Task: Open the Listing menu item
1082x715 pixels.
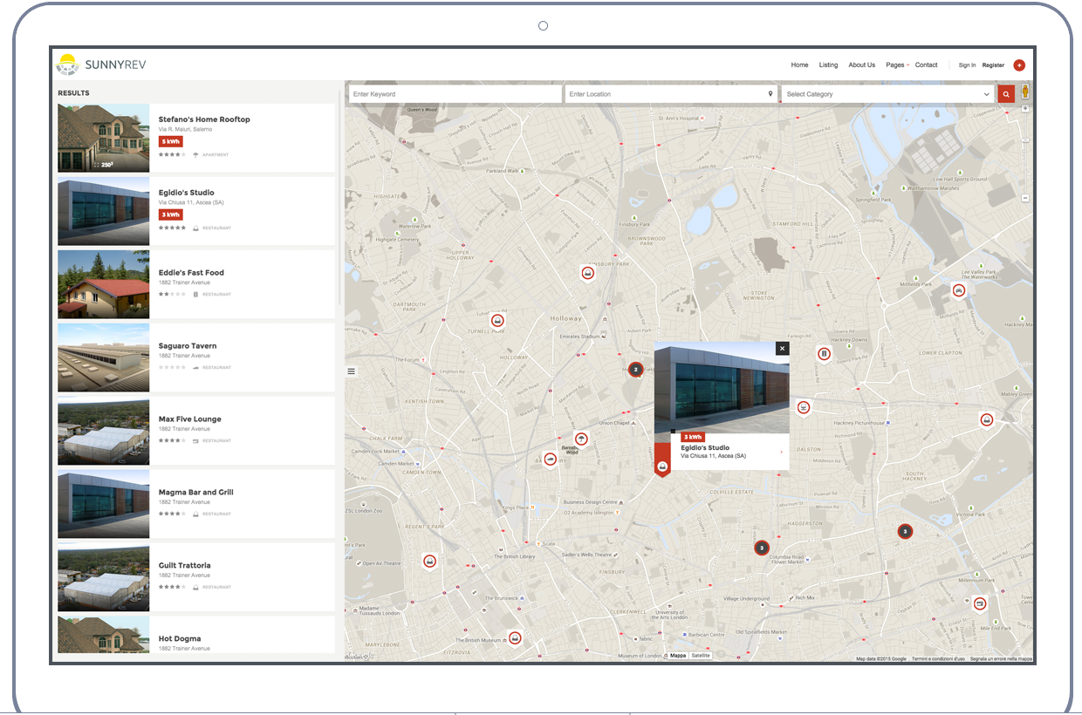Action: tap(828, 65)
